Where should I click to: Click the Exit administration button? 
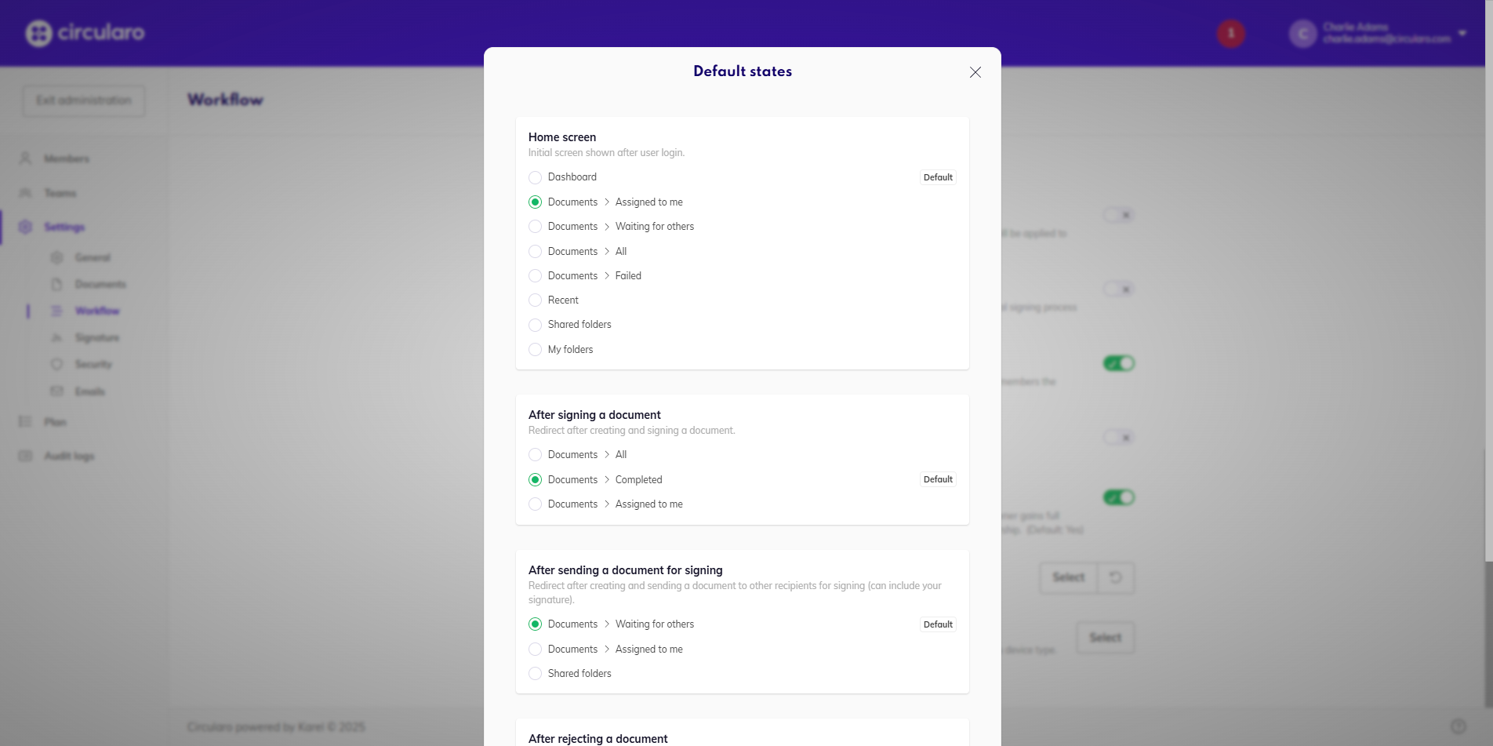point(84,100)
